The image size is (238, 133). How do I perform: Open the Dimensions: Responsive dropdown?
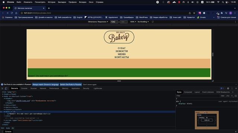tap(98, 22)
